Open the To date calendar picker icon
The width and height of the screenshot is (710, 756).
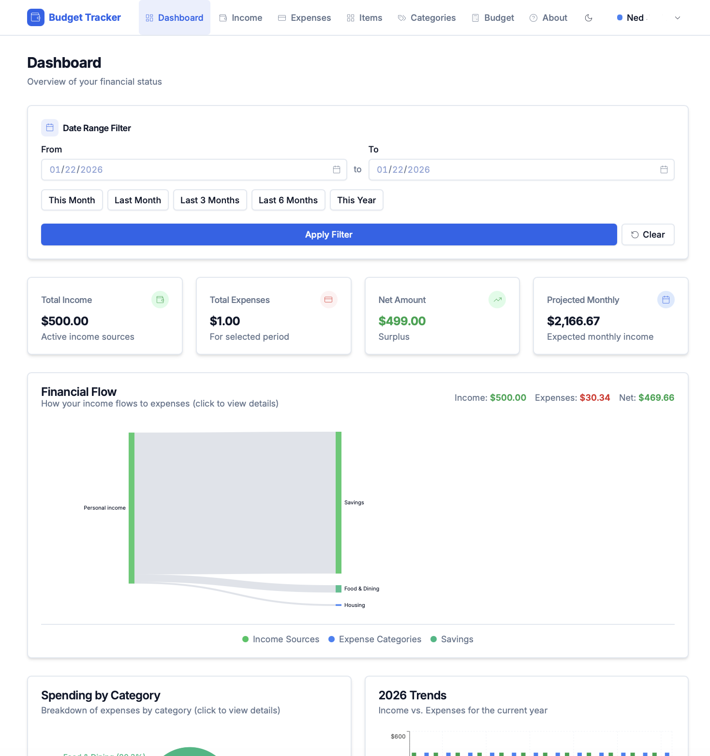tap(664, 170)
